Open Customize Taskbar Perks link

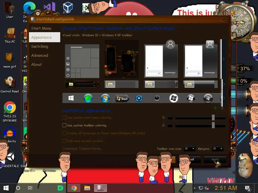[83, 149]
